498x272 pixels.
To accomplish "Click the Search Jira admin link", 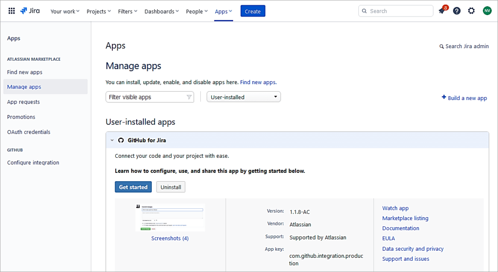I will point(467,46).
